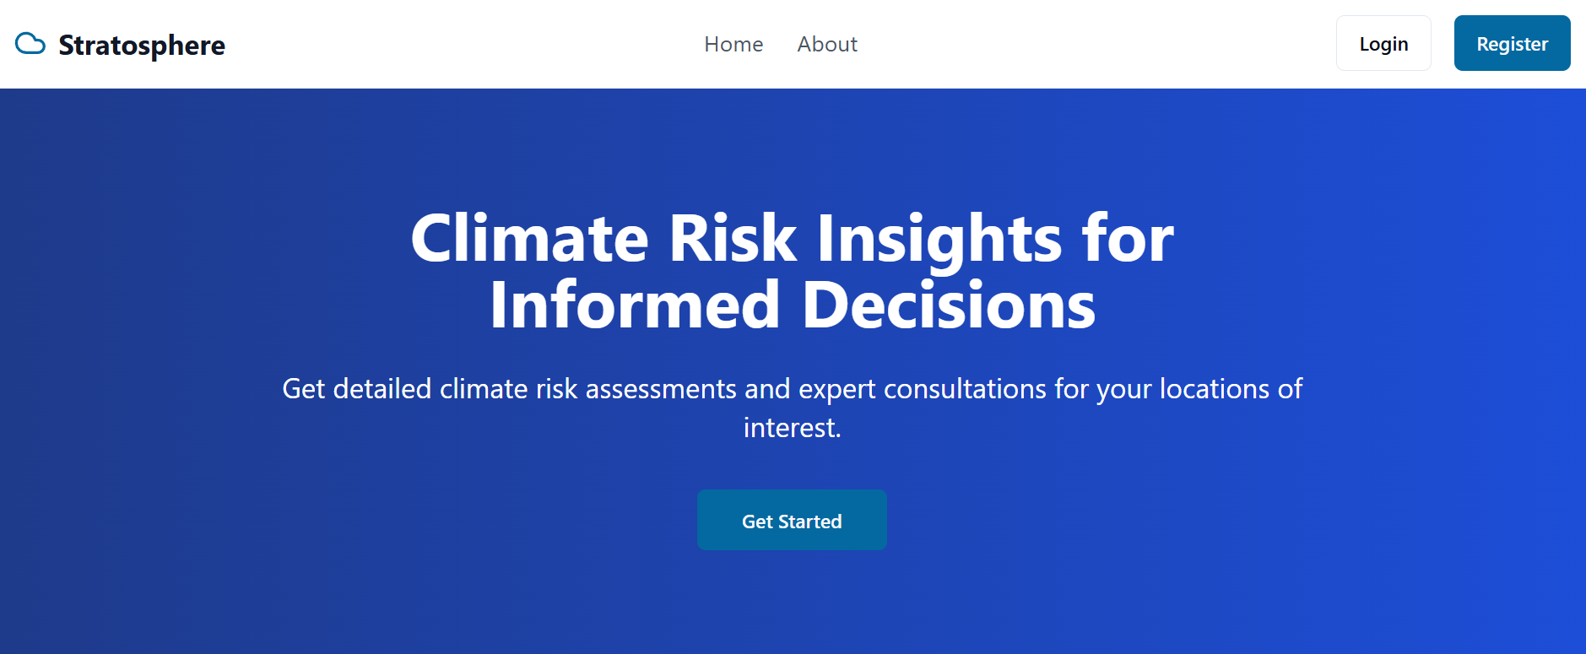Screen dimensions: 1586x654
Task: Go to the About page link
Action: (x=827, y=44)
